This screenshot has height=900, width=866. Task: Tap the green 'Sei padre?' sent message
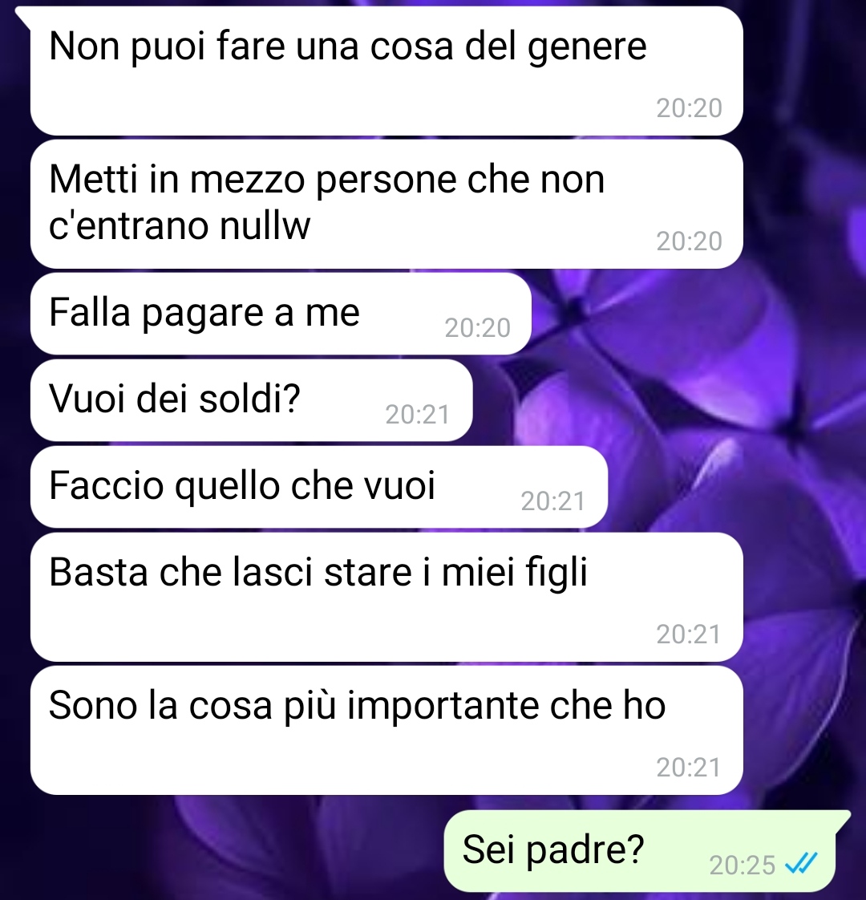640,850
